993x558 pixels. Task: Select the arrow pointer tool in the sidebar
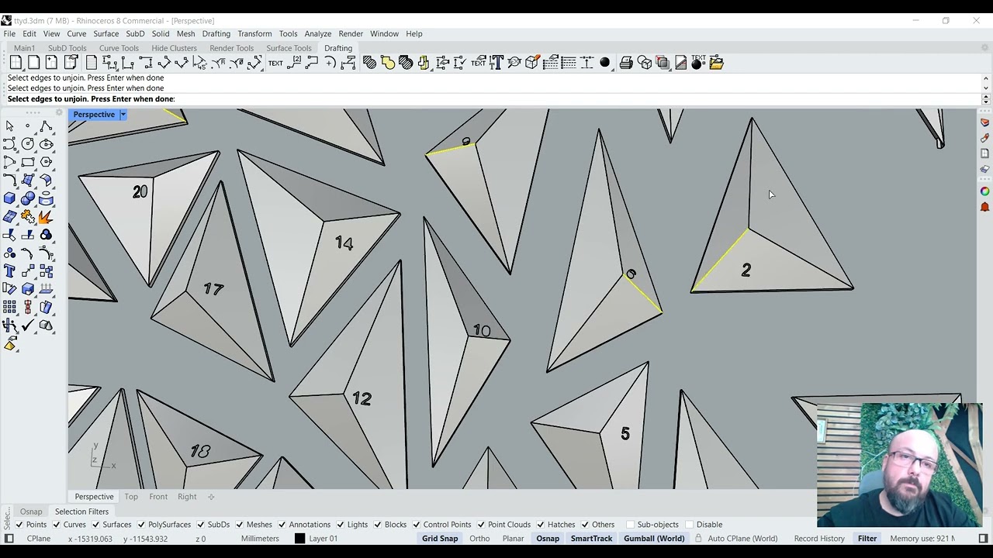coord(9,126)
